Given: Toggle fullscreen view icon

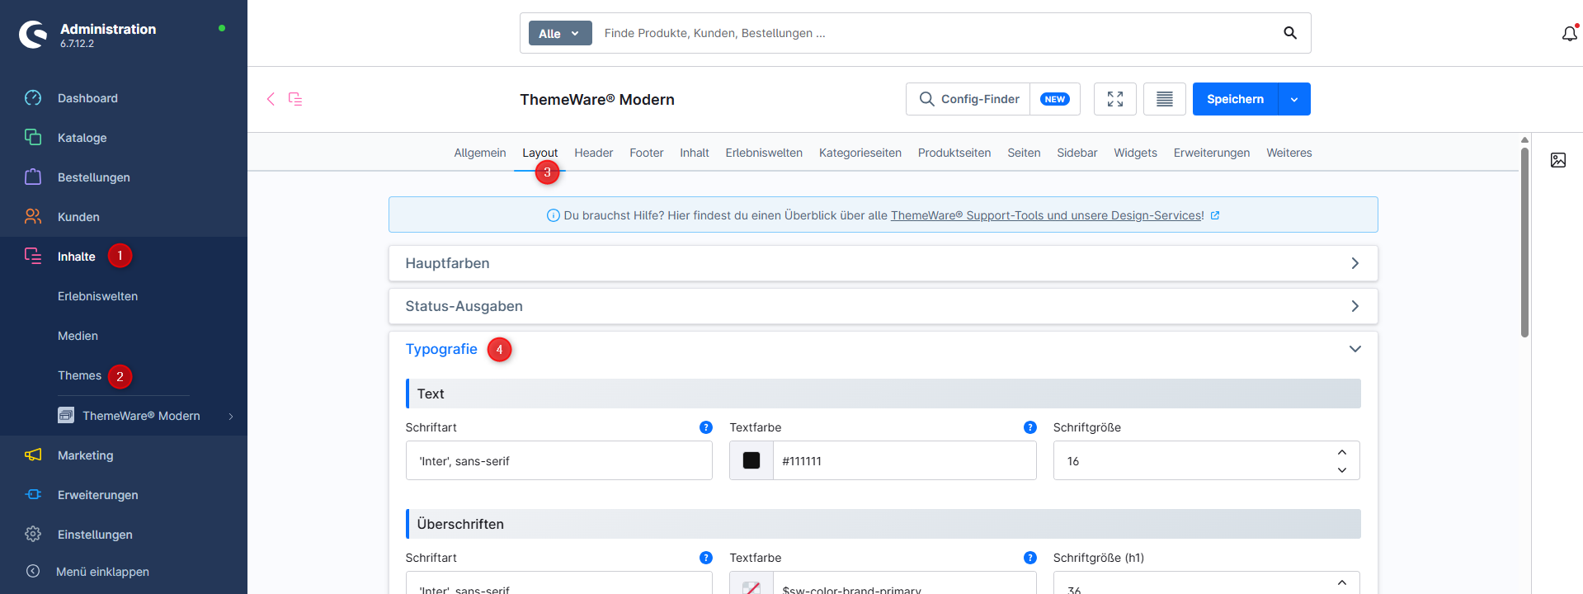Looking at the screenshot, I should 1115,99.
